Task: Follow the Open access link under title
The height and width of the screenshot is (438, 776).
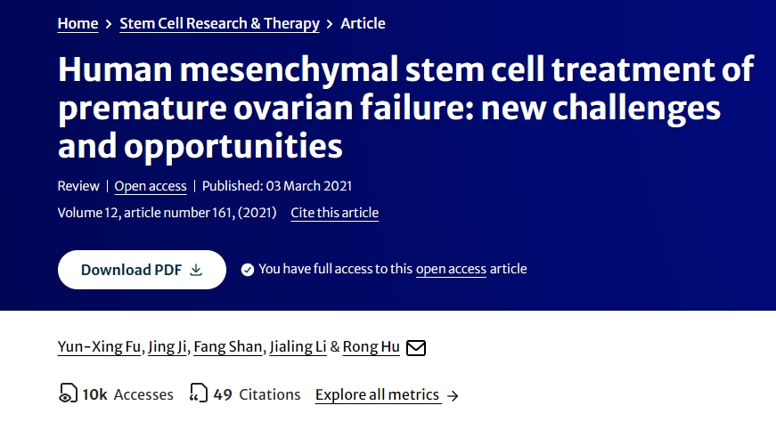Action: [151, 186]
